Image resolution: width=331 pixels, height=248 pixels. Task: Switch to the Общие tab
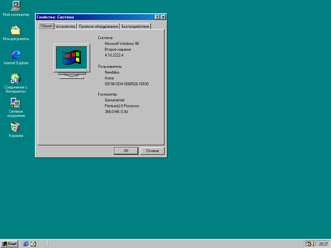coord(46,26)
